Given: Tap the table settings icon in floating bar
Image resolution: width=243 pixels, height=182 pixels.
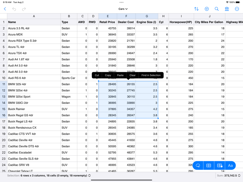Looking at the screenshot, I should coord(220,165).
